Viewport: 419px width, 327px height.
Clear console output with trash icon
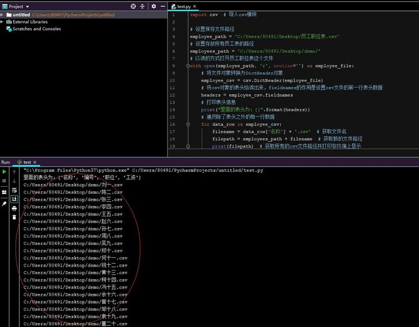[15, 217]
